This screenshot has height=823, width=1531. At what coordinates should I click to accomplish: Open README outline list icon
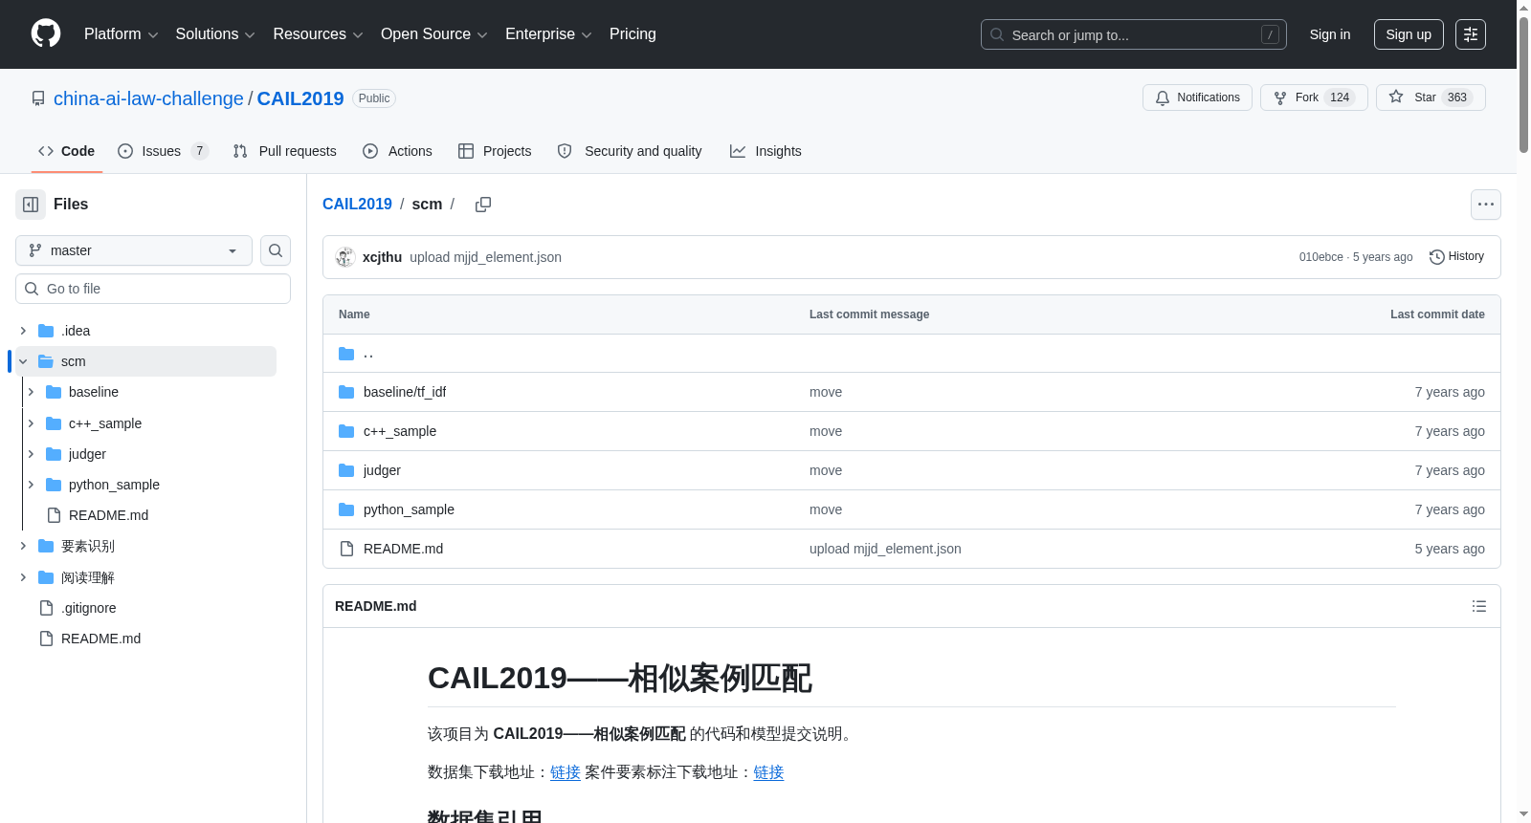[1479, 606]
